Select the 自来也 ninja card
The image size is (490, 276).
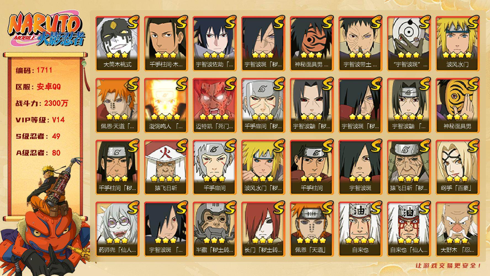[360, 229]
